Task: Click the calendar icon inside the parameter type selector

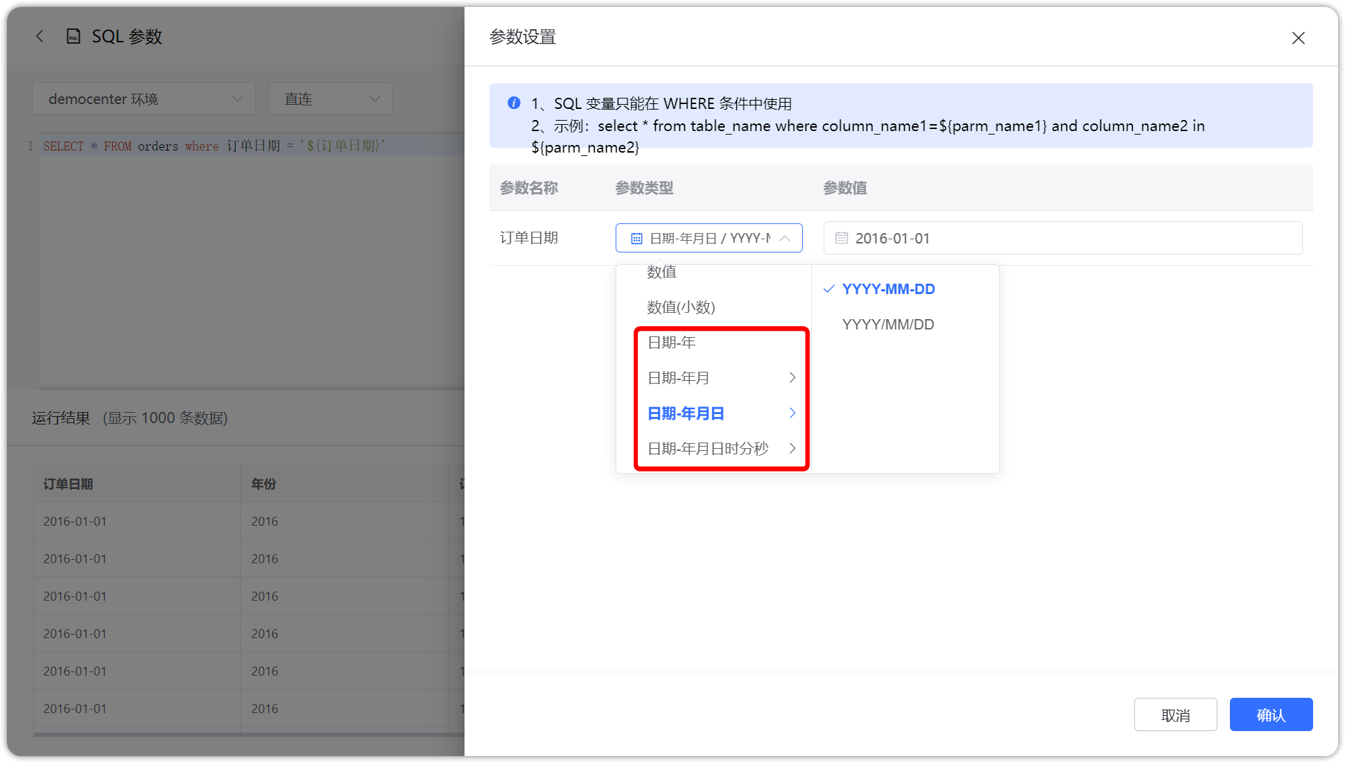Action: click(636, 238)
